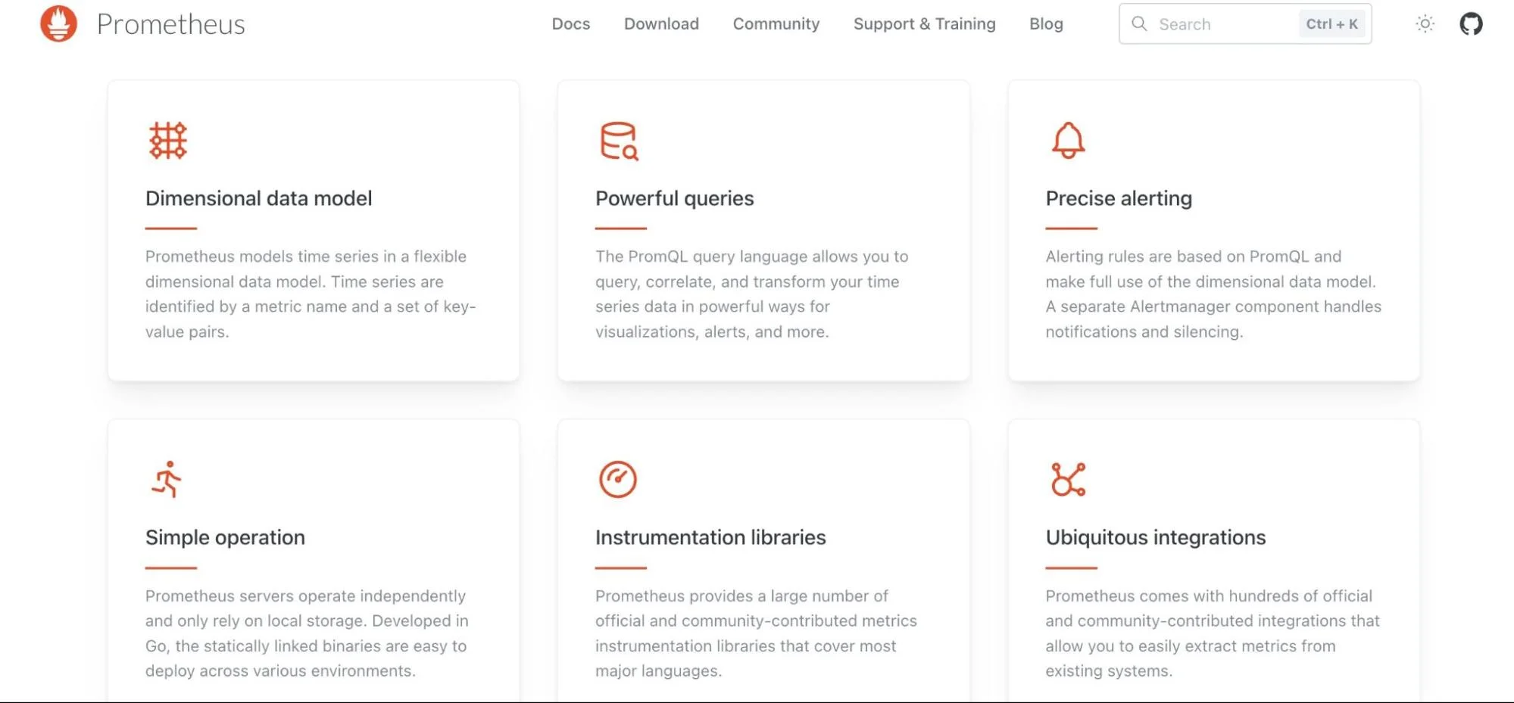Click the 'Prometheus models time series' description
1514x703 pixels.
pyautogui.click(x=311, y=294)
